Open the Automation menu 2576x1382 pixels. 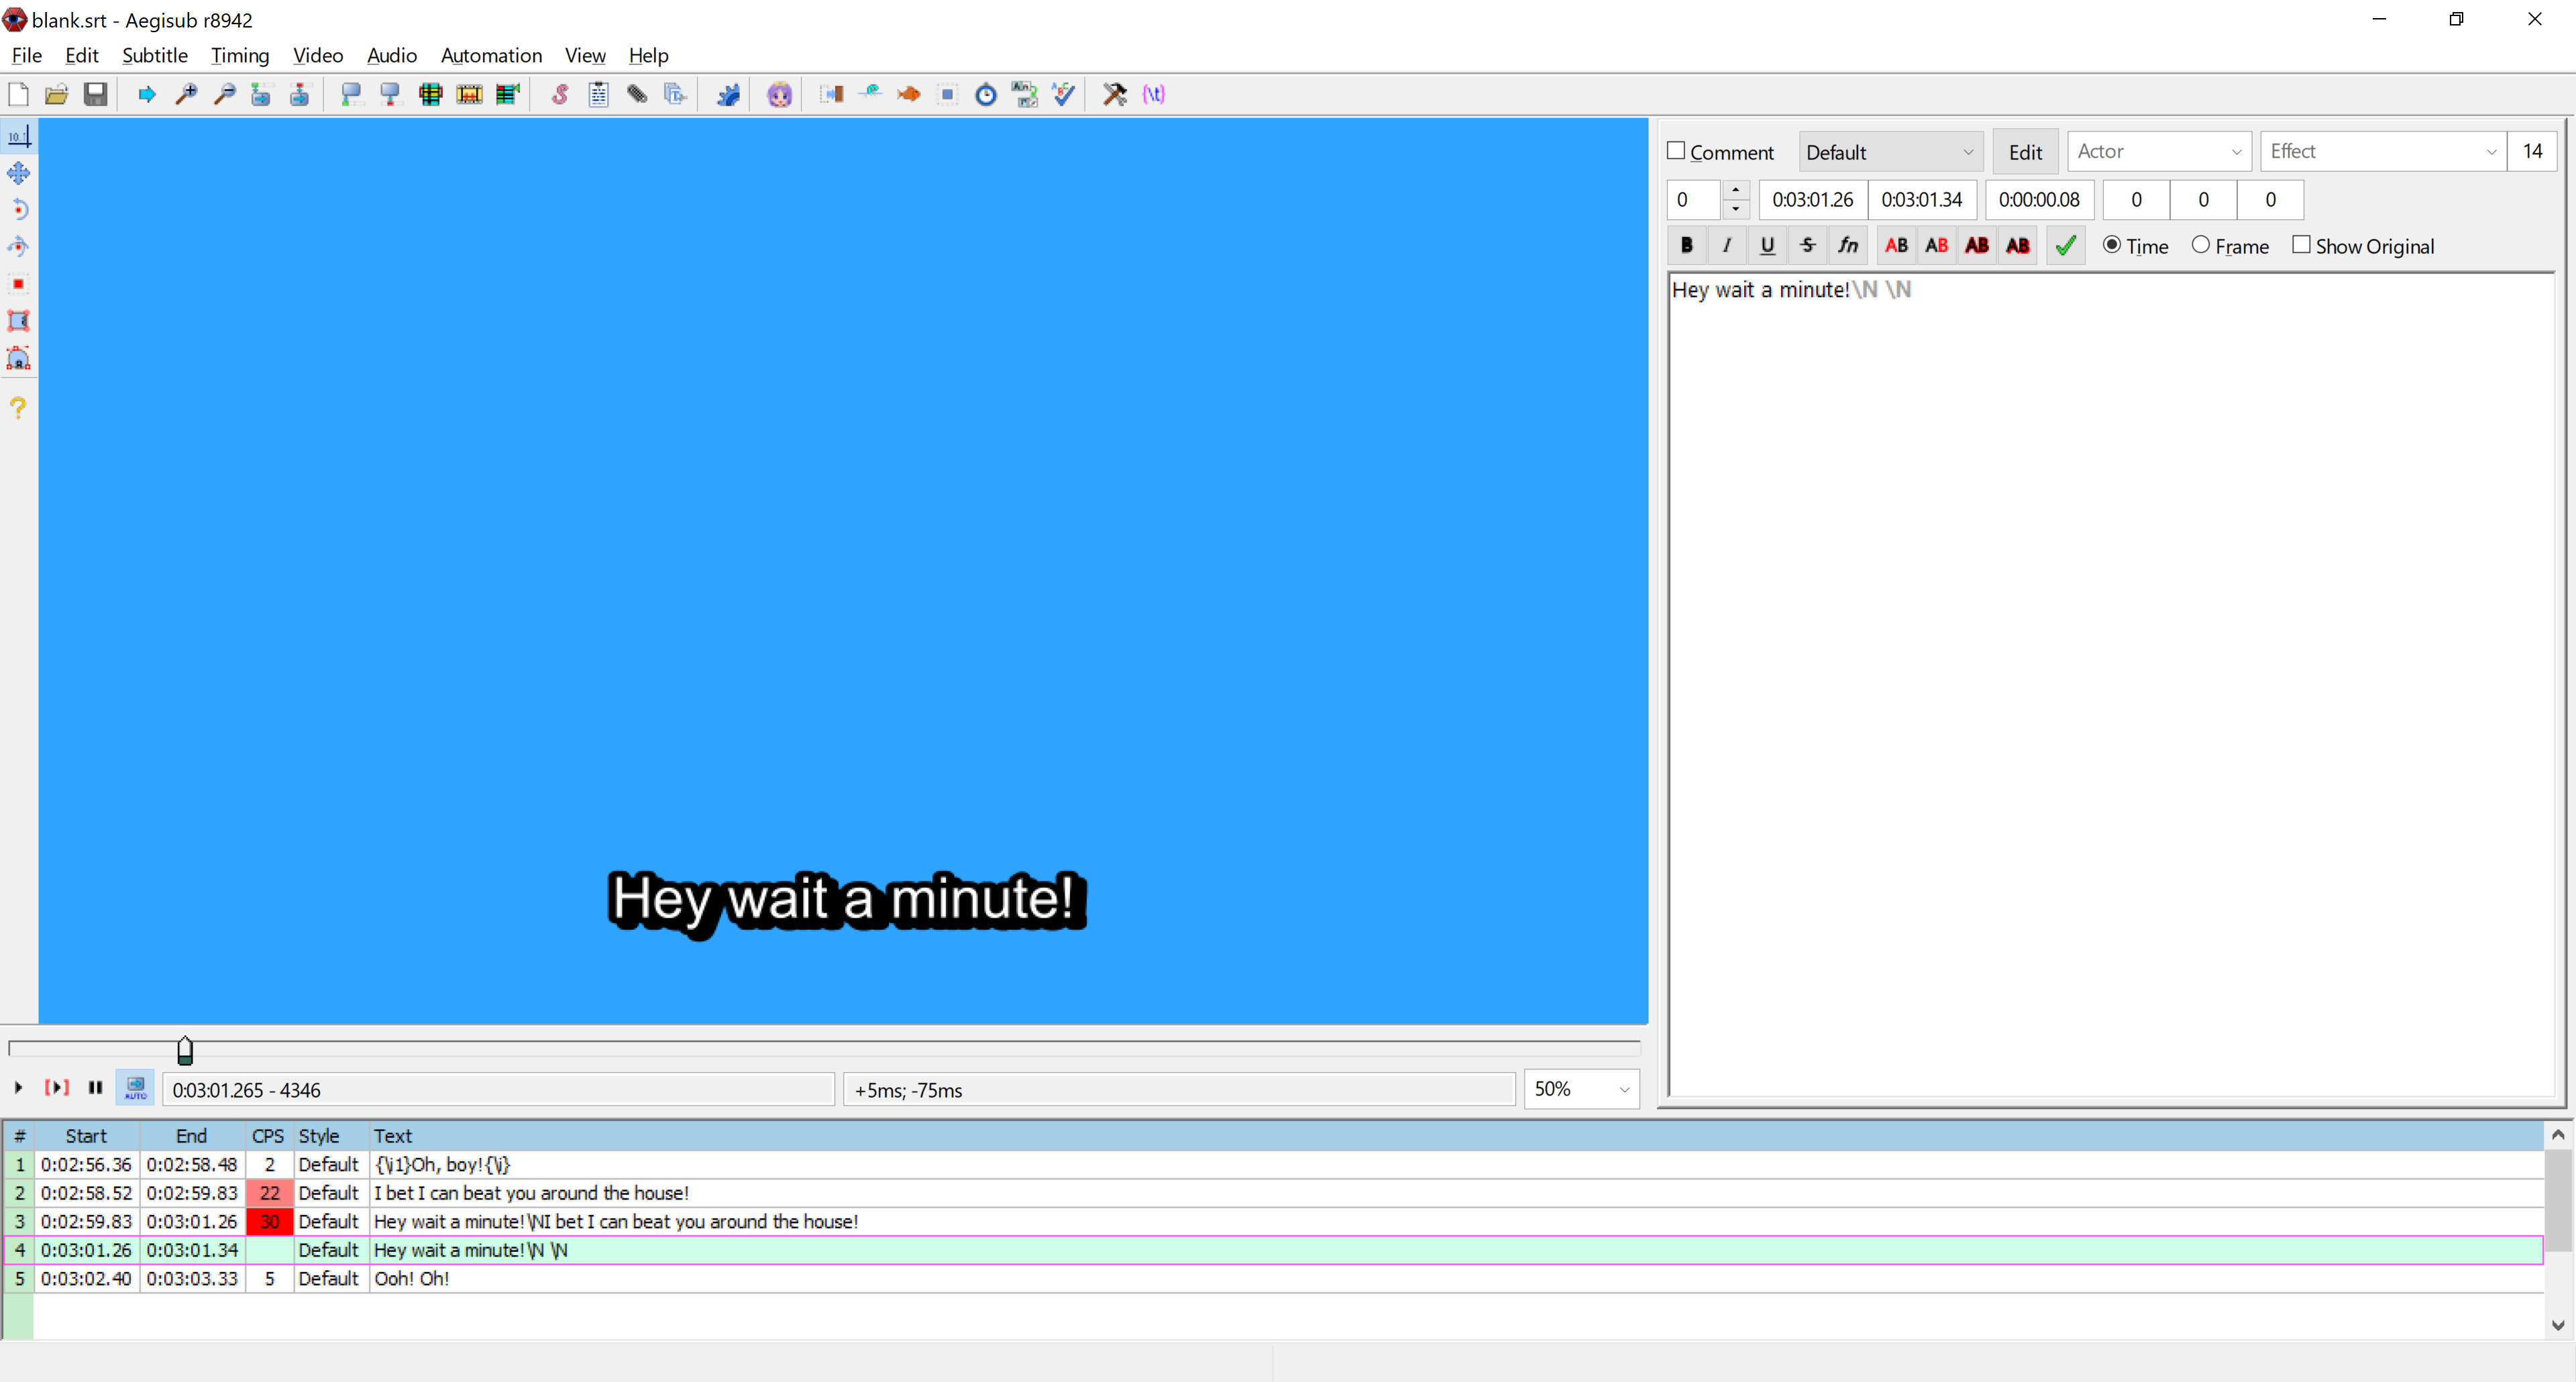491,55
